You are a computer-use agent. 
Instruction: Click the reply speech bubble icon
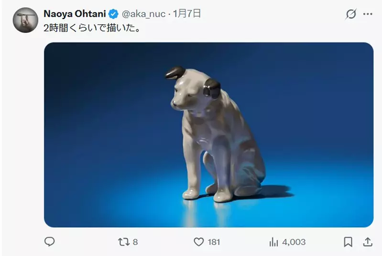50,242
